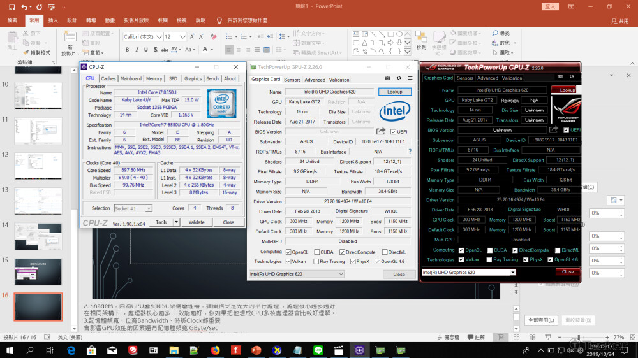Image resolution: width=638 pixels, height=358 pixels.
Task: Click the BIOS export share icon in light GPU-Z
Action: point(381,132)
